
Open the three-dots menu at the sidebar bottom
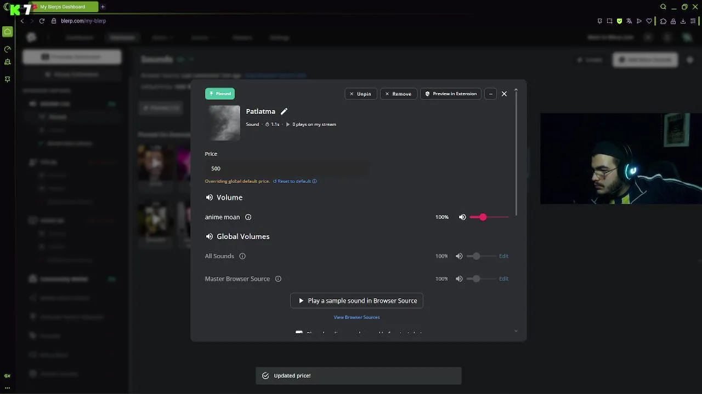(x=8, y=387)
